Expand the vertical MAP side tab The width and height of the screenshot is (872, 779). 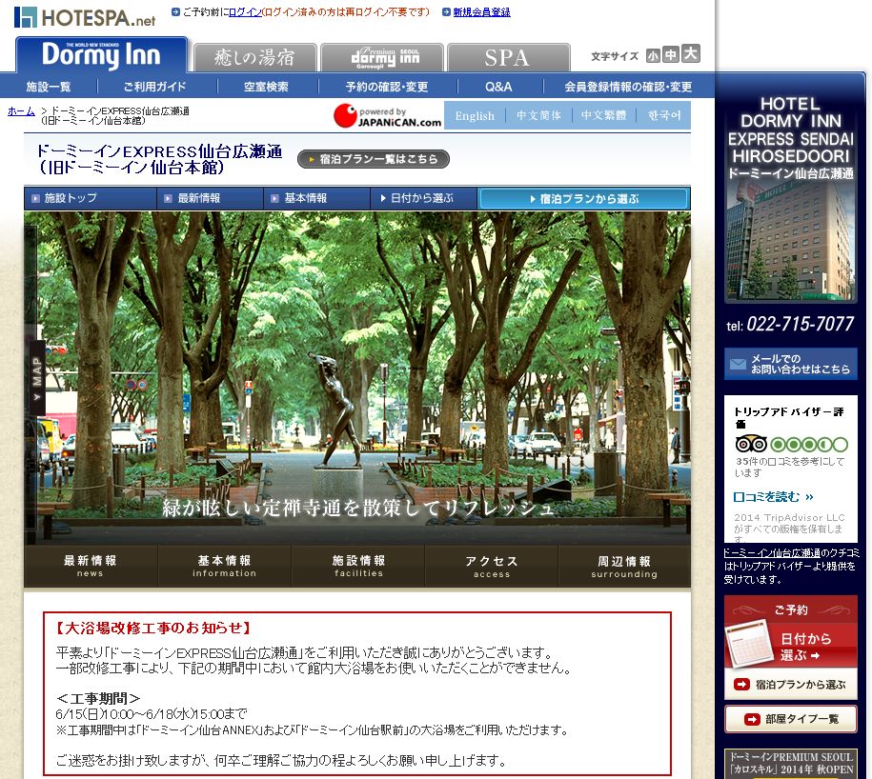pyautogui.click(x=37, y=378)
